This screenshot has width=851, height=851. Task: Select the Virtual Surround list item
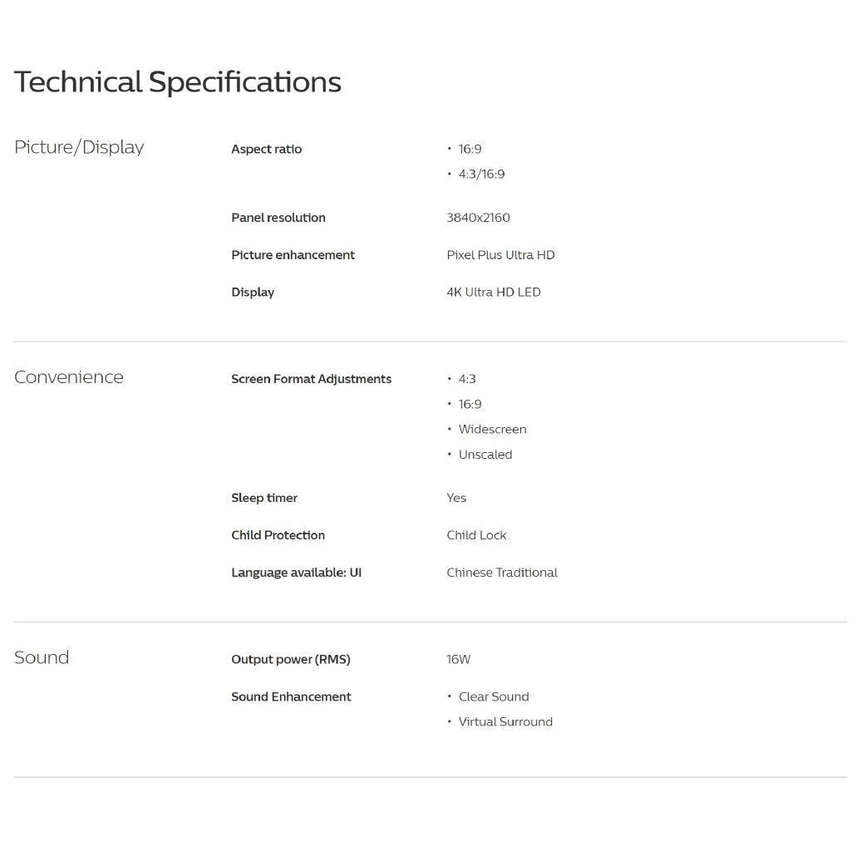(505, 722)
